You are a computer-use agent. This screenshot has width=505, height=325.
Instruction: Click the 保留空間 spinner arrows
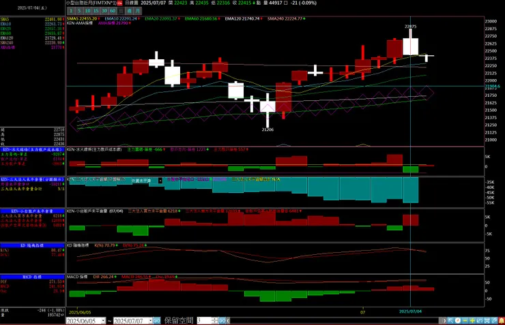click(215, 321)
